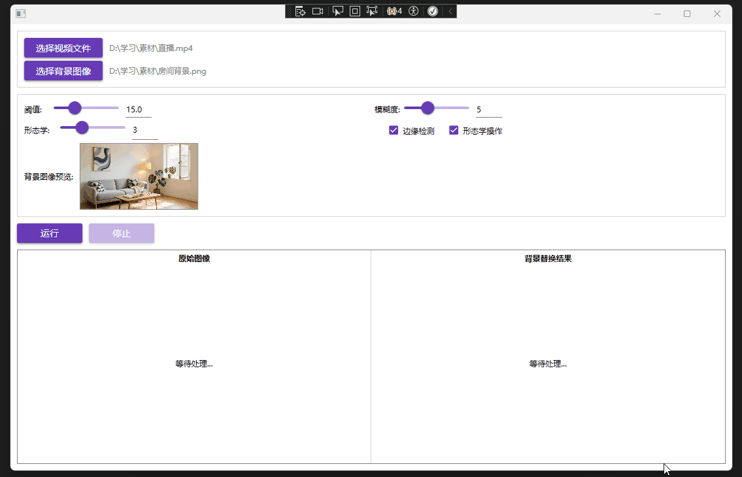The height and width of the screenshot is (477, 742).
Task: Click the accessibility person icon
Action: (x=414, y=10)
